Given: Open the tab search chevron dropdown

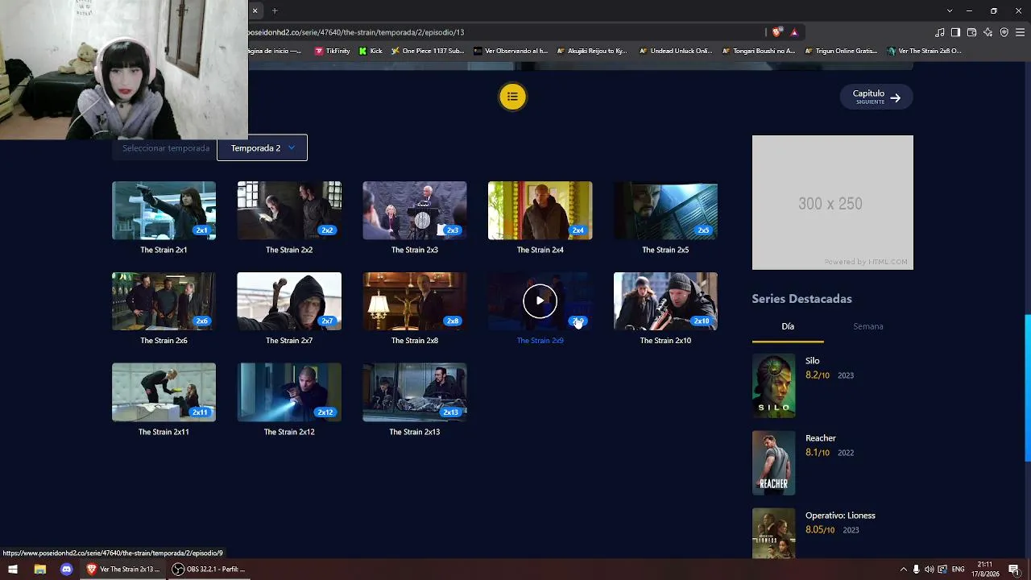Looking at the screenshot, I should [950, 10].
